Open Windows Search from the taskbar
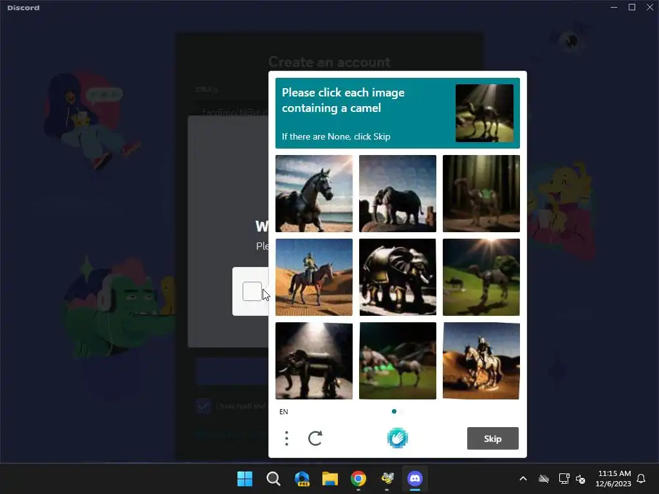Screen dimensions: 659x494 pos(273,479)
